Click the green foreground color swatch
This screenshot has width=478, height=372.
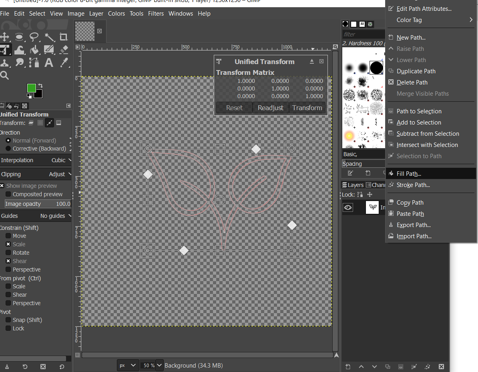pos(31,88)
